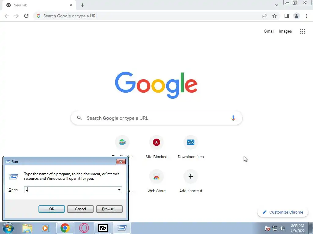
Task: Launch Windows Media Player from taskbar
Action: pyautogui.click(x=45, y=228)
